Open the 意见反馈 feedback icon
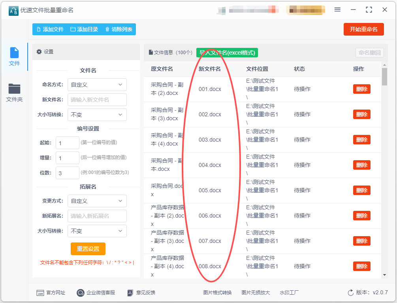This screenshot has height=303, width=397. click(x=130, y=293)
